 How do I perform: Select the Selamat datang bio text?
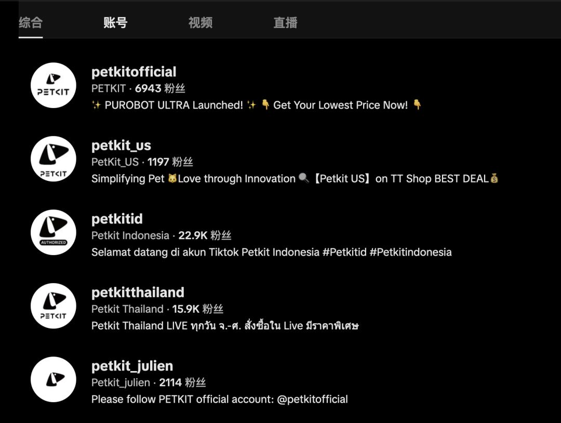point(272,253)
